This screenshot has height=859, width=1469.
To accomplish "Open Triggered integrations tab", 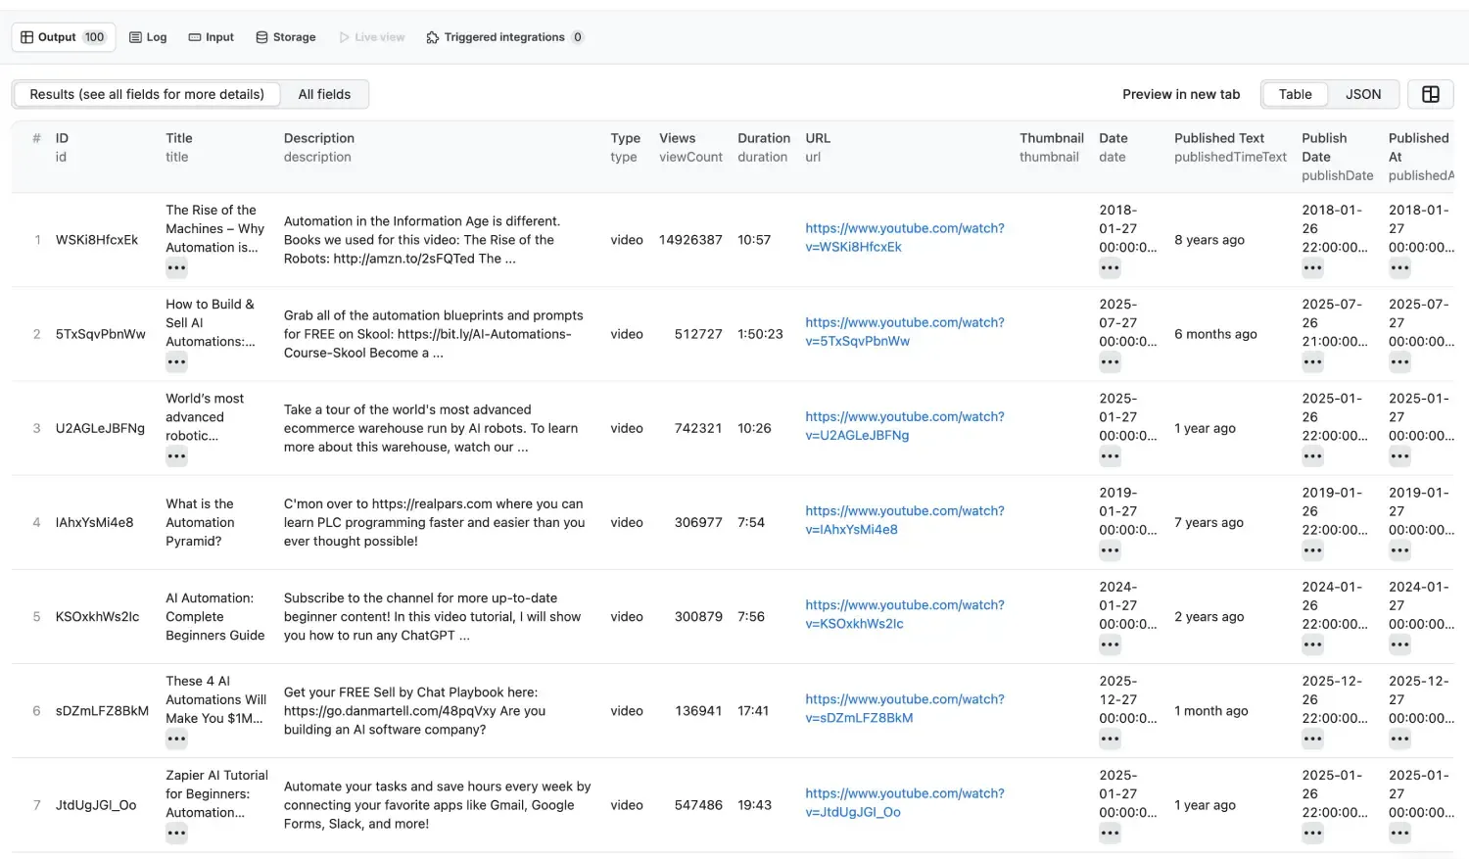I will (503, 37).
